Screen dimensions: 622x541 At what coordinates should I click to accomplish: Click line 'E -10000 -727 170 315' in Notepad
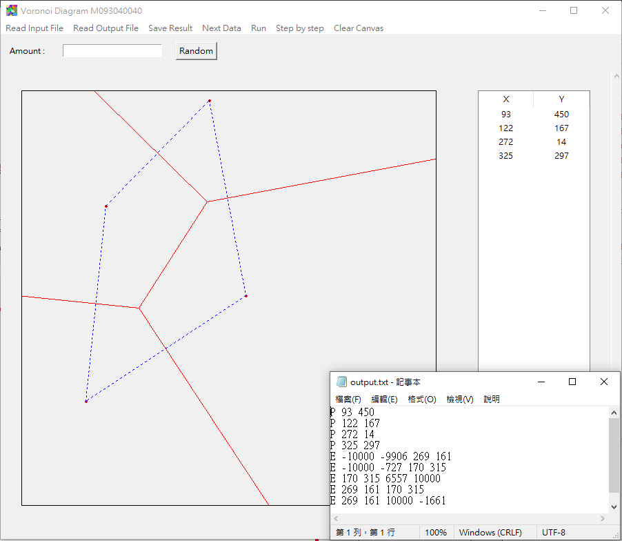(388, 468)
